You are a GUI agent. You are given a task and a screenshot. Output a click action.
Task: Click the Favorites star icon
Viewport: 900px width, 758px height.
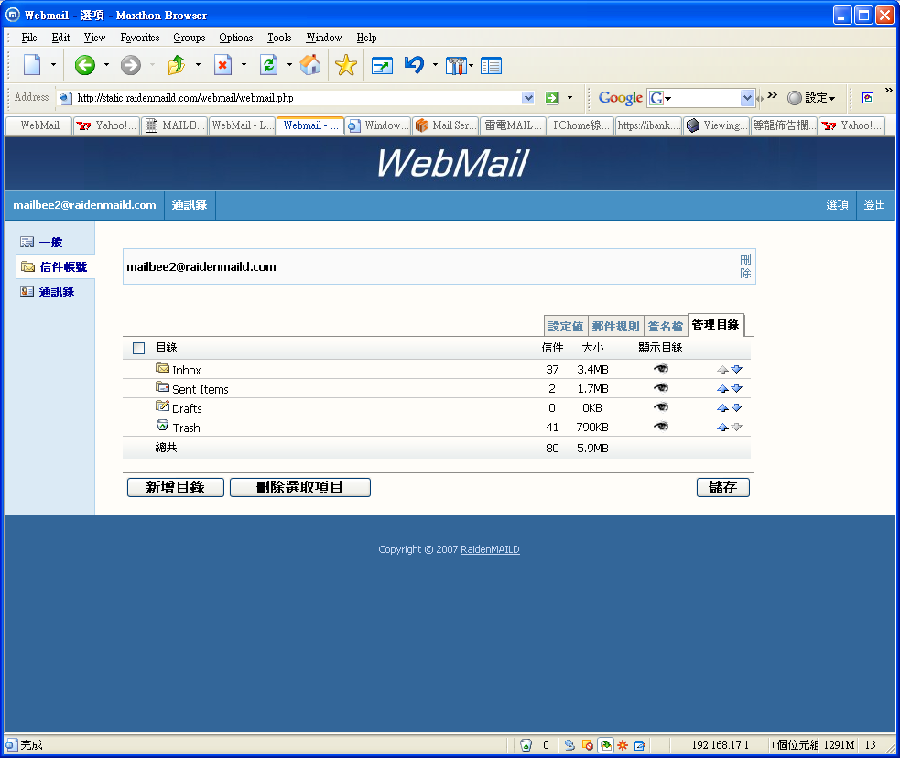345,65
